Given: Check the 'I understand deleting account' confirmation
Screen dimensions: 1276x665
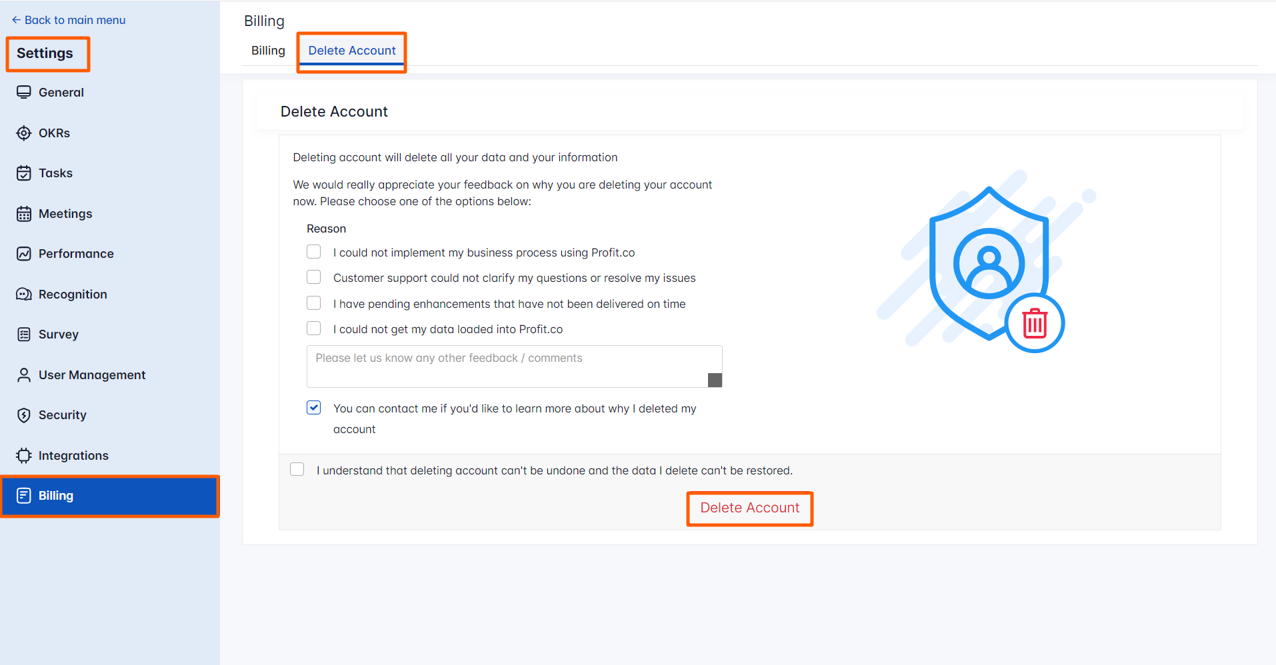Looking at the screenshot, I should [x=297, y=469].
